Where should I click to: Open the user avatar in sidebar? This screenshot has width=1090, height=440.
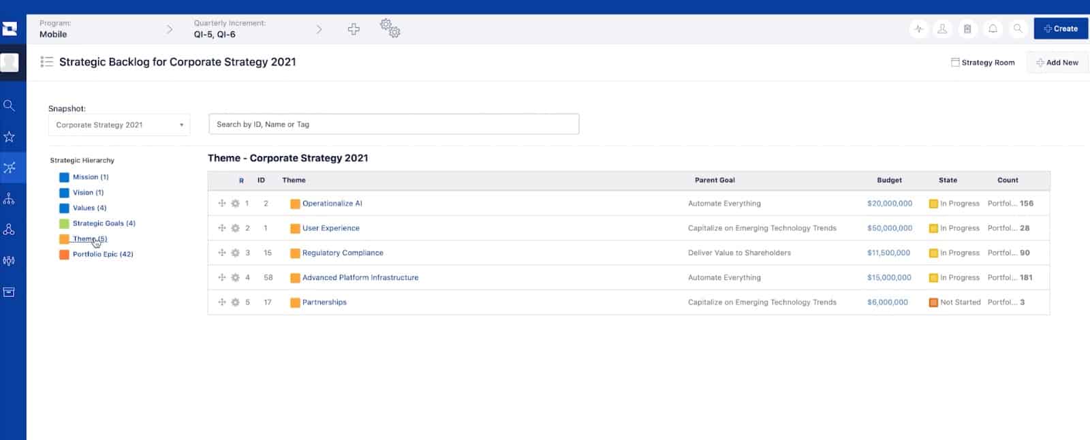coord(10,63)
